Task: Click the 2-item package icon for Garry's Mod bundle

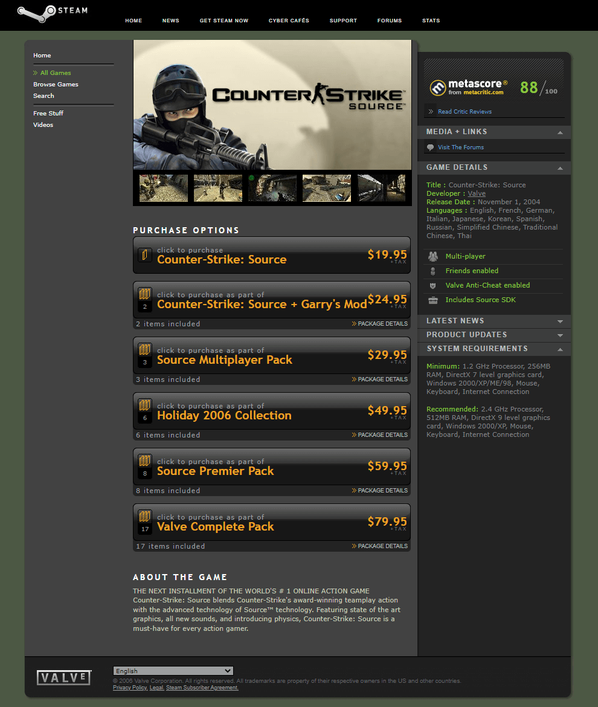Action: (x=144, y=299)
